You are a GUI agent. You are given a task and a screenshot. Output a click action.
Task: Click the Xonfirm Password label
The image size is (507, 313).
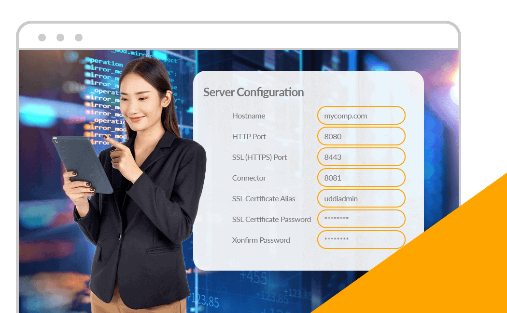point(261,240)
